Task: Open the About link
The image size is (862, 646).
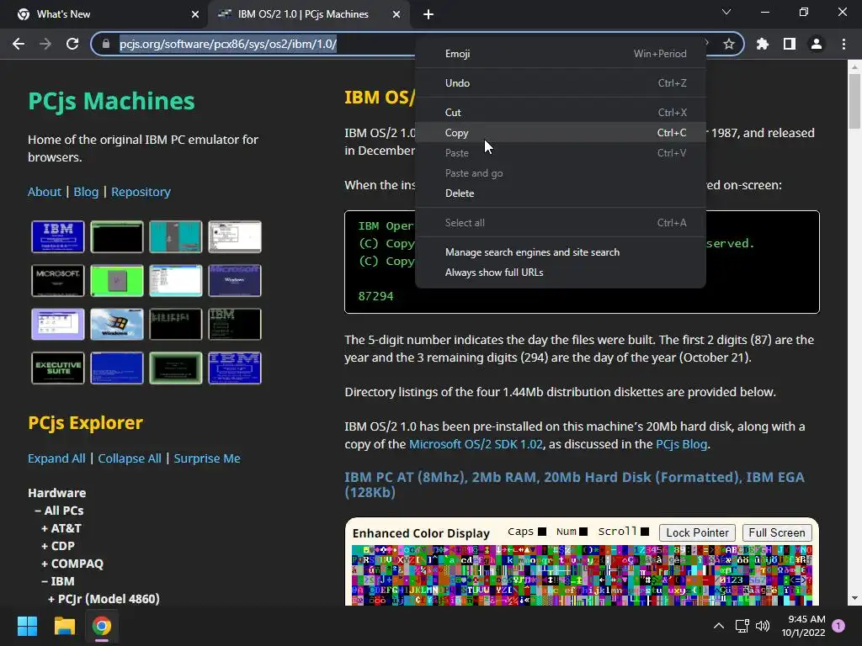Action: 45,192
